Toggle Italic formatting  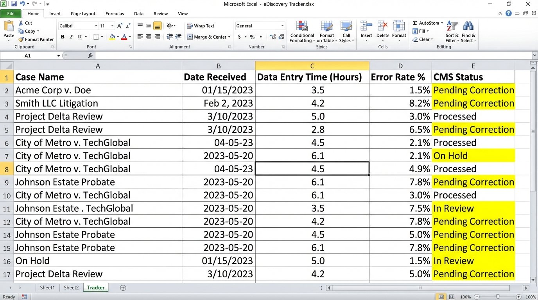(71, 37)
